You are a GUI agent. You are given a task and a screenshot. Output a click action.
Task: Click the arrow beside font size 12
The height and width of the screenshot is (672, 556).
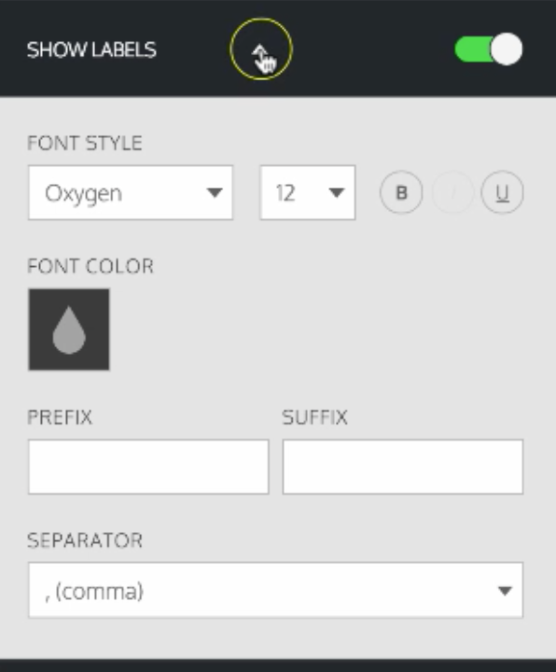(x=337, y=193)
